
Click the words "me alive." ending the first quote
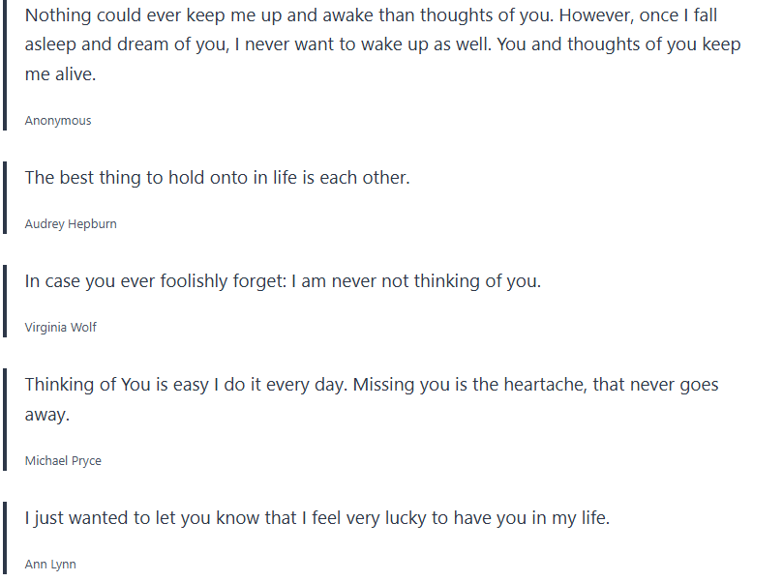[x=60, y=74]
